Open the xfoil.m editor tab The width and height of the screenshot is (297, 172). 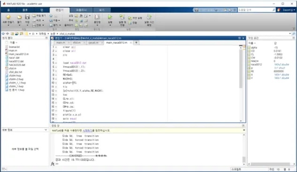click(x=76, y=43)
